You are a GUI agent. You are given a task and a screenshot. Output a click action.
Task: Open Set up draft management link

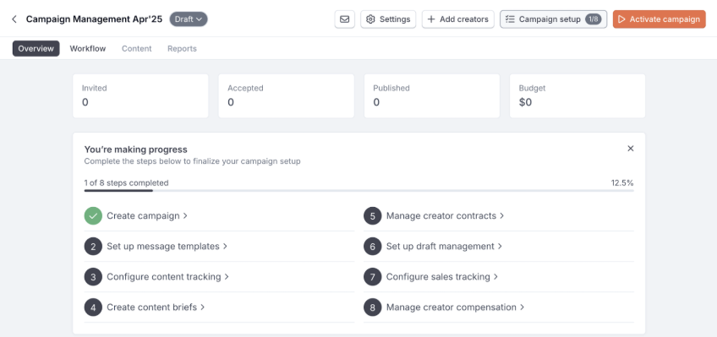pos(441,246)
